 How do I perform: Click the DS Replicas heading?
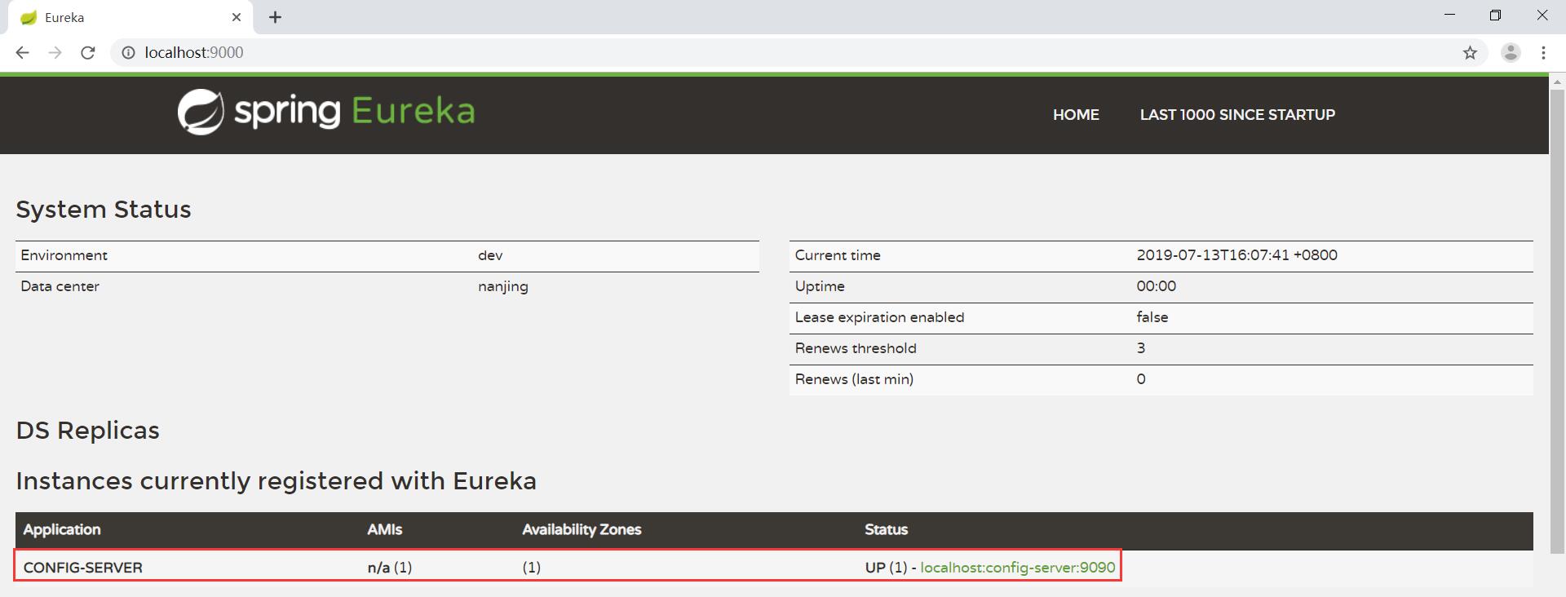point(88,431)
